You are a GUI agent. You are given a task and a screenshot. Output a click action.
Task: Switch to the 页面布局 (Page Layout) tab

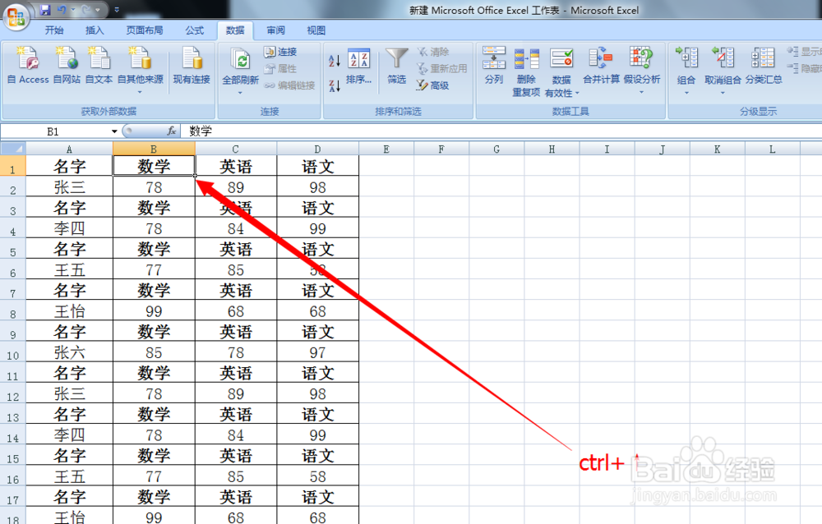point(144,30)
